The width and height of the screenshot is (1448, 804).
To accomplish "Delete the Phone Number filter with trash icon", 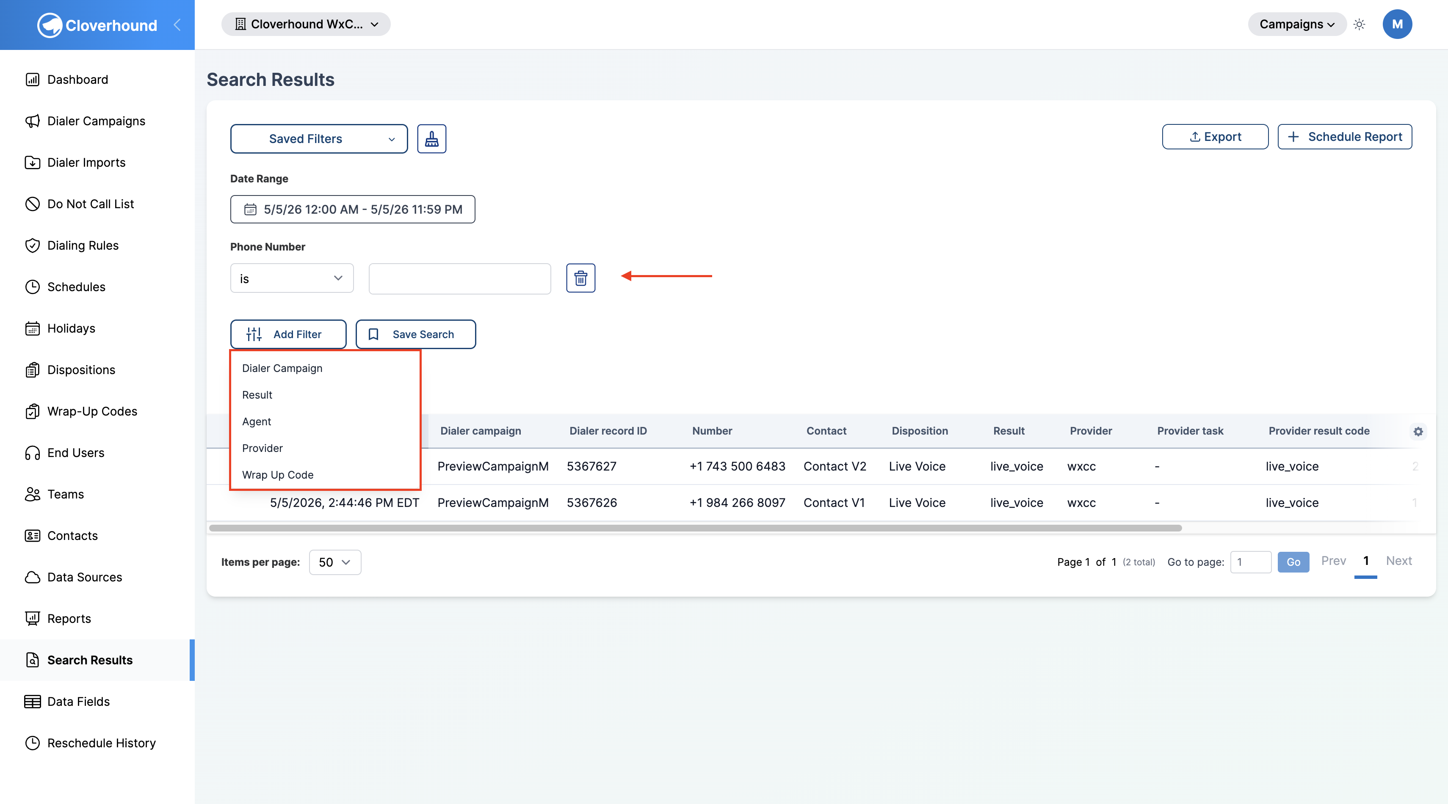I will pos(580,278).
